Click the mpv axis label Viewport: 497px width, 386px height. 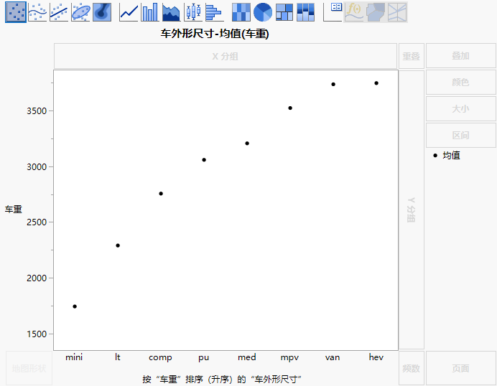[289, 358]
